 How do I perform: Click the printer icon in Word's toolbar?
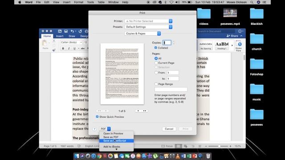[86, 31]
